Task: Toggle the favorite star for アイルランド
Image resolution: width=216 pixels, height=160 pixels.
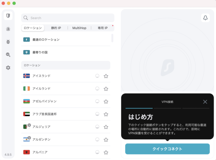Action: tap(106, 89)
